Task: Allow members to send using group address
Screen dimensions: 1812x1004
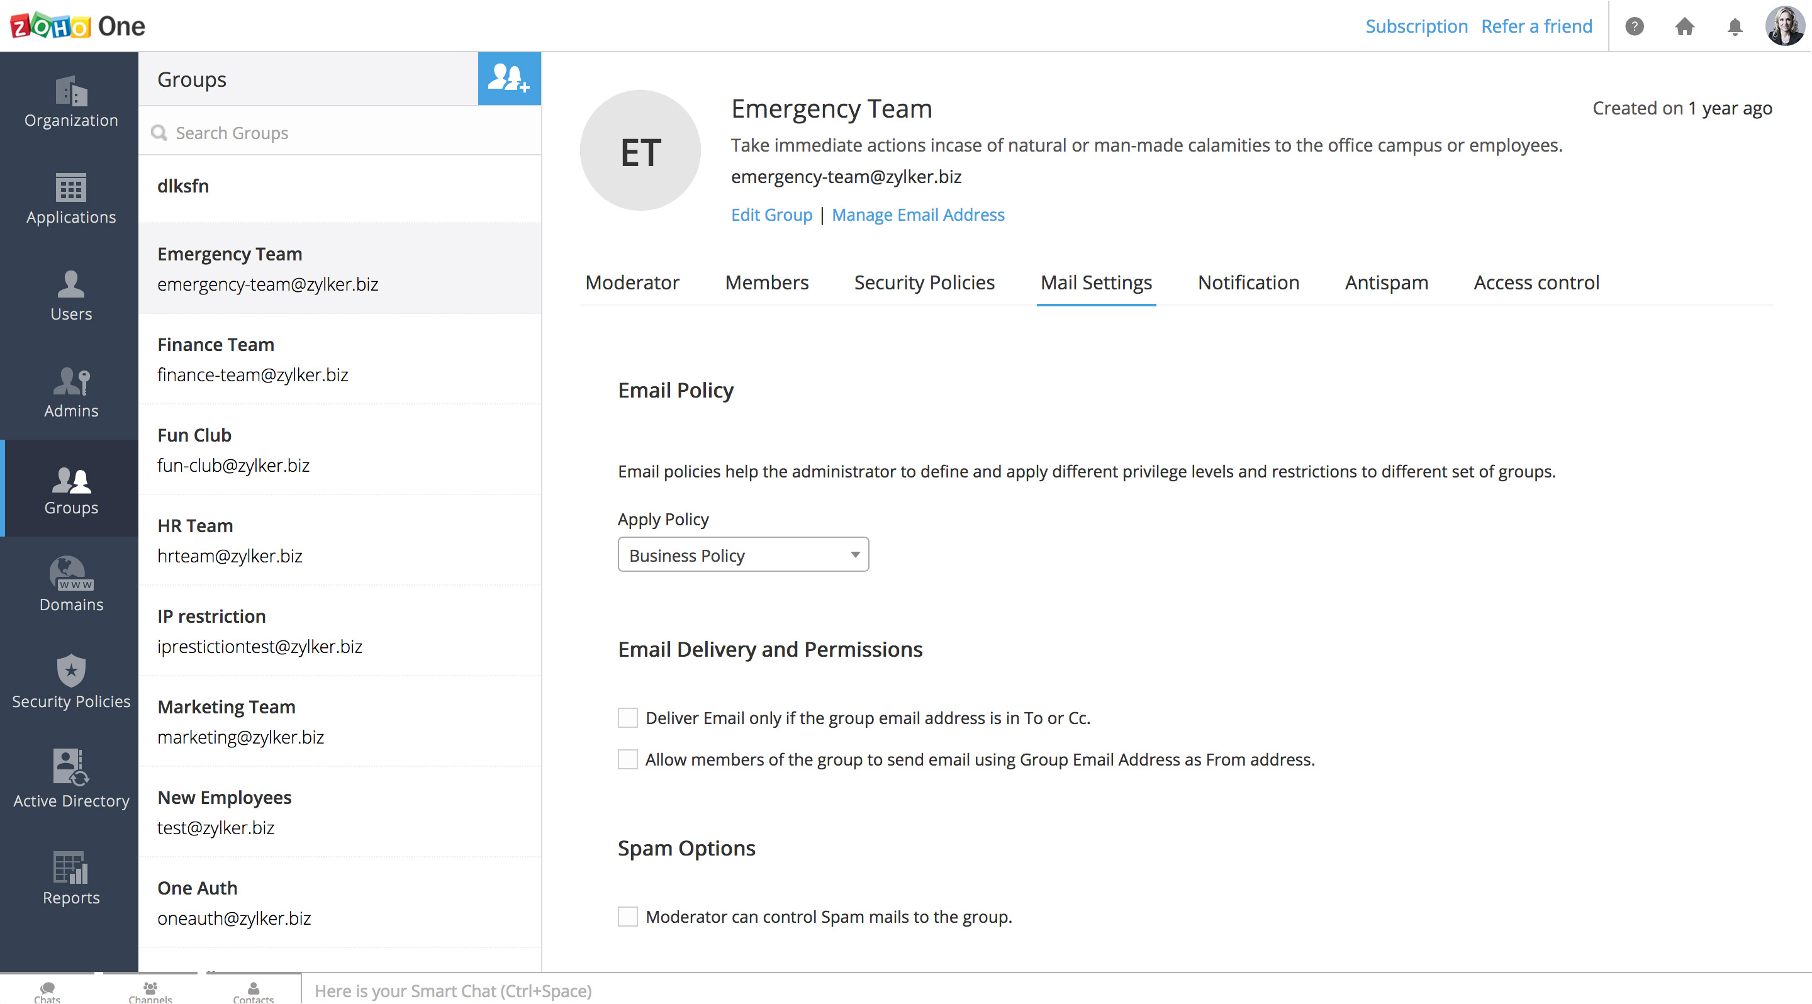Action: (x=627, y=759)
